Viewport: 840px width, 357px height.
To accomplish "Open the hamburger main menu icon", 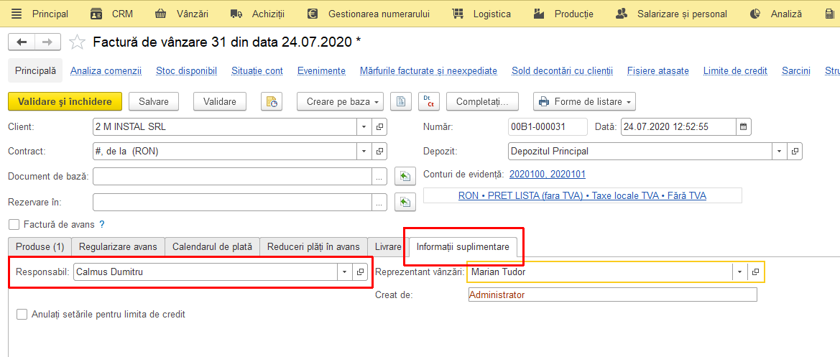I will click(x=17, y=14).
